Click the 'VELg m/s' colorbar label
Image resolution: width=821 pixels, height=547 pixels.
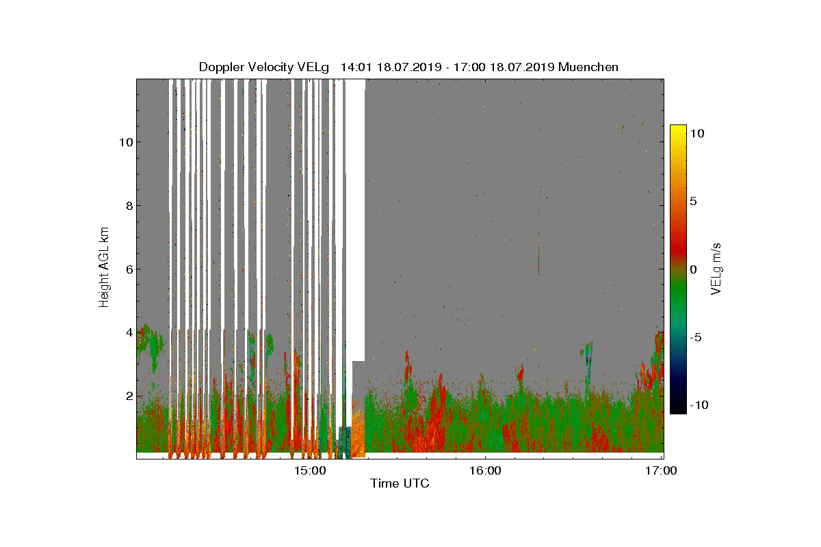pos(717,268)
